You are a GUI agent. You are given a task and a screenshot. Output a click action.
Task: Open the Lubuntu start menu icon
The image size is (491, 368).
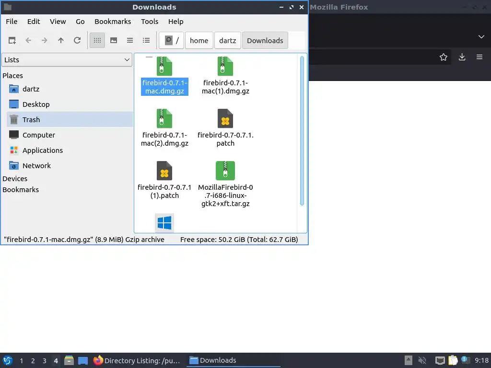(x=8, y=360)
